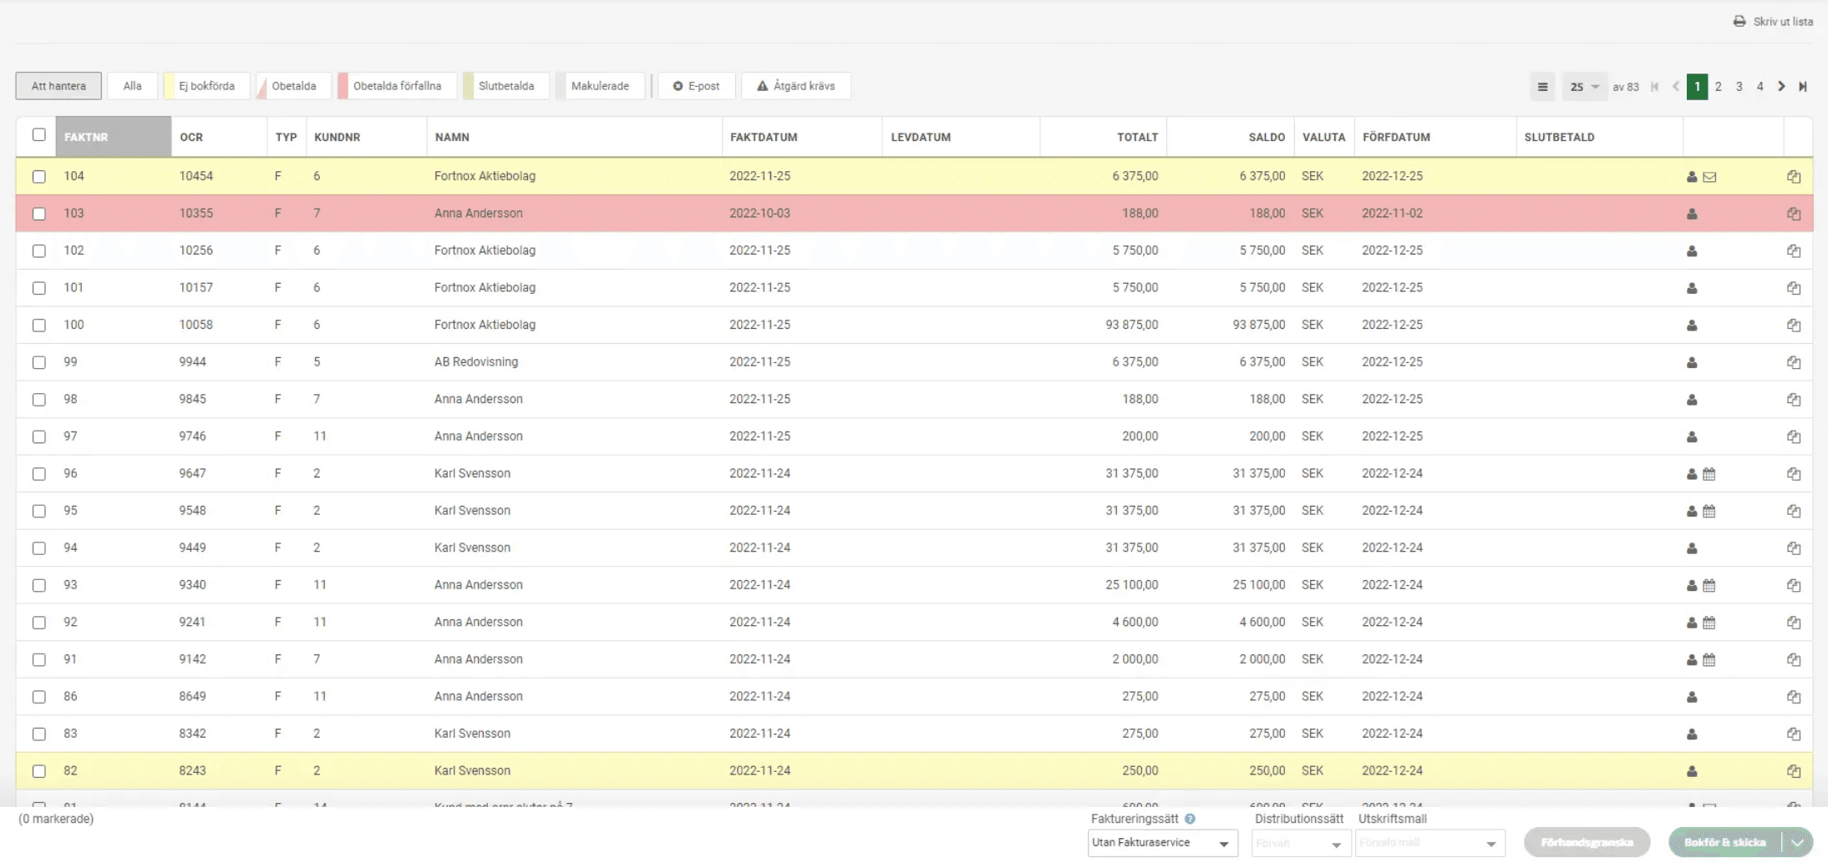Filter by Slutbetalda invoices
The image size is (1828, 863).
[506, 86]
